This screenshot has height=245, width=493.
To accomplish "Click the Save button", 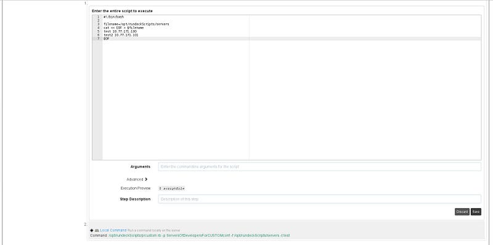I will point(476,212).
